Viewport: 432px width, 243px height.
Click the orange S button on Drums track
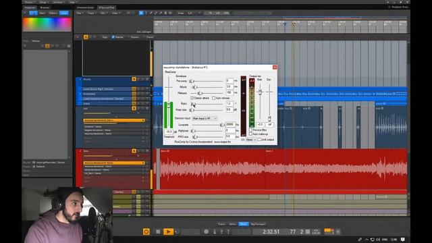coord(134,80)
